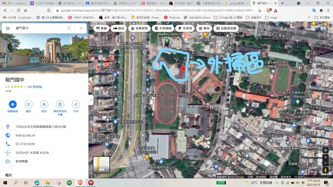Screen dimensions: 333x187
Task: Switch map layer via the thumbnail
Action: point(101,165)
